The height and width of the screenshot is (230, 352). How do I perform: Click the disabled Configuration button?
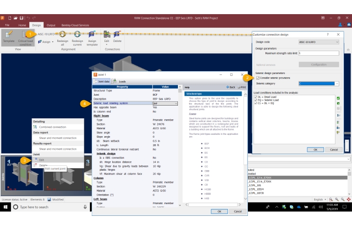pos(319,65)
